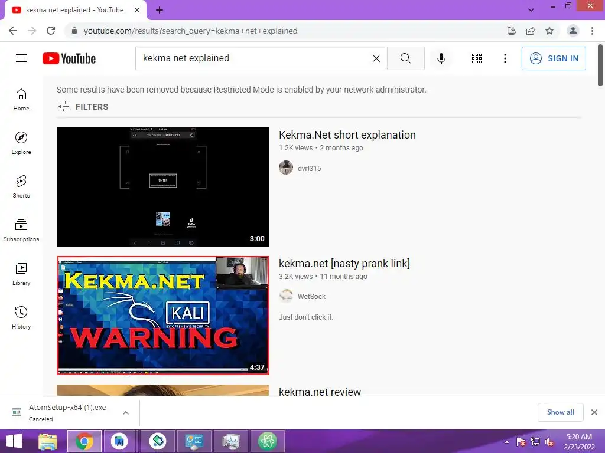The width and height of the screenshot is (605, 453).
Task: Open the tab search dropdown arrow
Action: click(x=531, y=10)
